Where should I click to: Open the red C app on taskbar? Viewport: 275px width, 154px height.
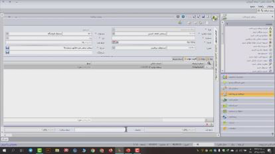click(x=137, y=151)
